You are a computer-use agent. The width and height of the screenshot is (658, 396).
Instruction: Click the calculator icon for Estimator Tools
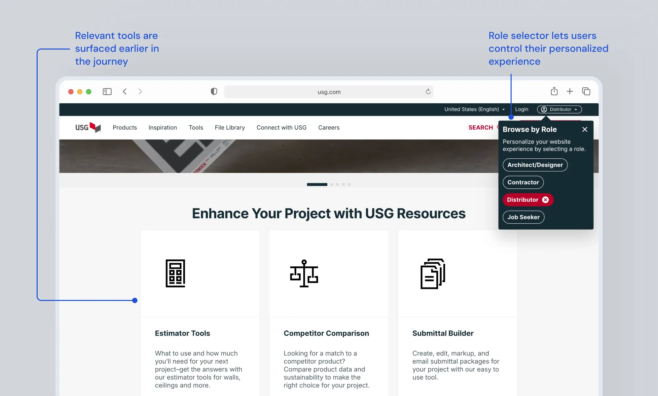pyautogui.click(x=175, y=273)
